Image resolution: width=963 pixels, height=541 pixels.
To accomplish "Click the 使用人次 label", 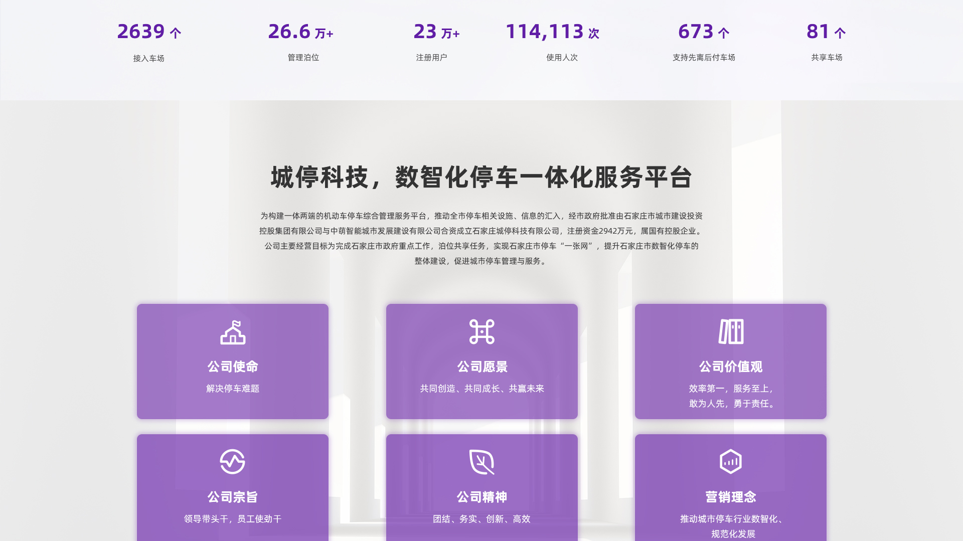I will tap(562, 58).
